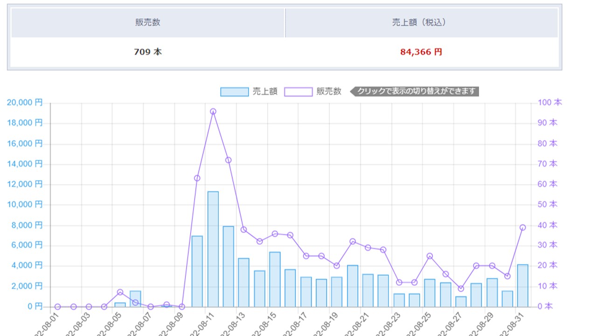Image resolution: width=597 pixels, height=336 pixels.
Task: Click the revenue bar for 08-06
Action: pos(135,299)
